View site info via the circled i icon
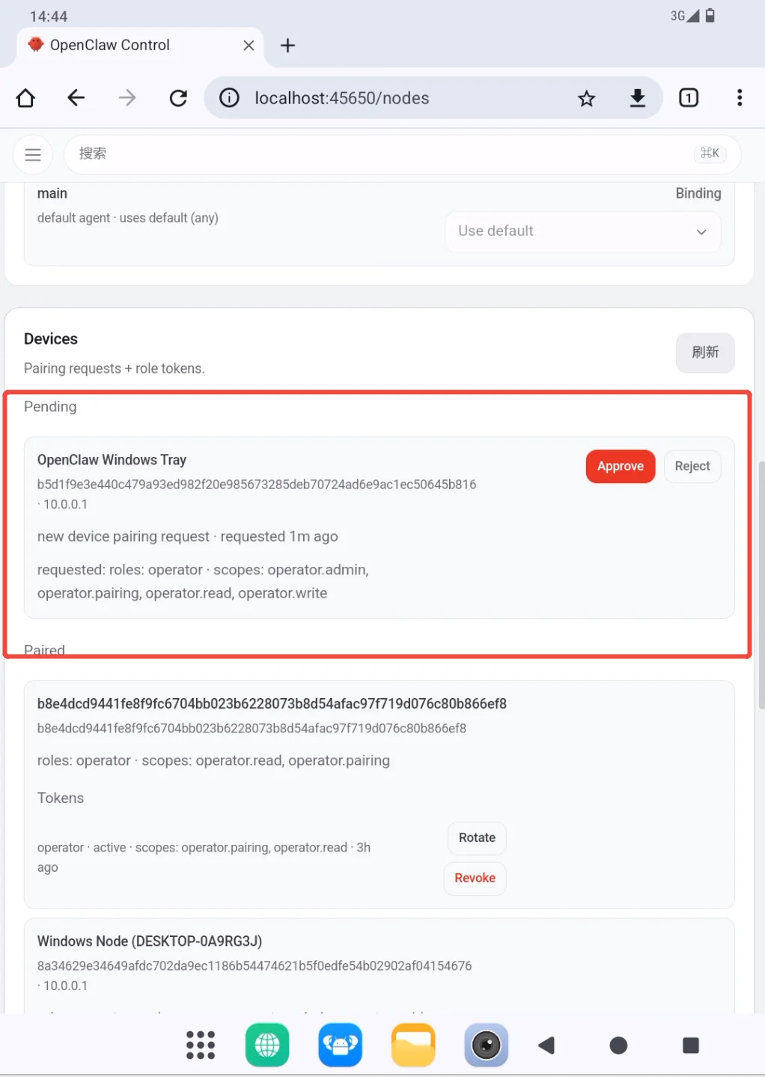The height and width of the screenshot is (1077, 765). pyautogui.click(x=229, y=98)
